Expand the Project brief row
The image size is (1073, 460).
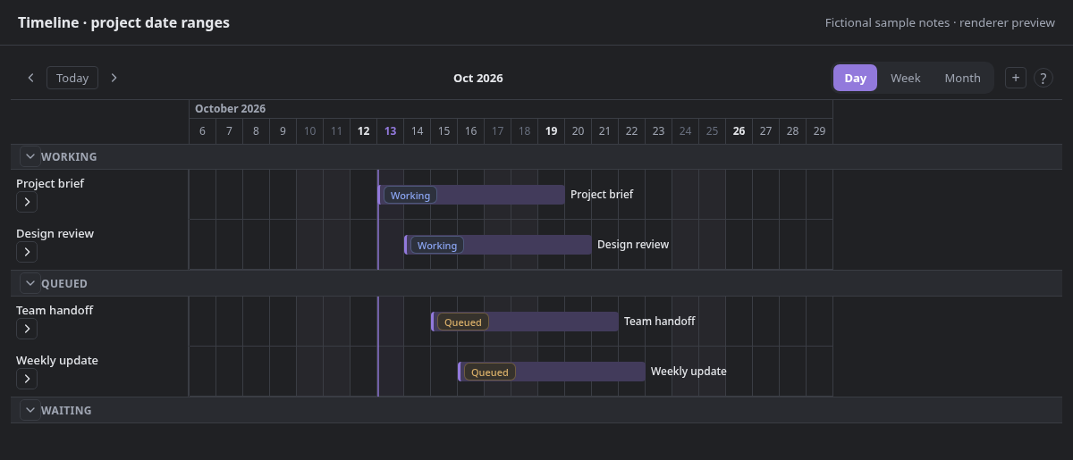pos(27,202)
